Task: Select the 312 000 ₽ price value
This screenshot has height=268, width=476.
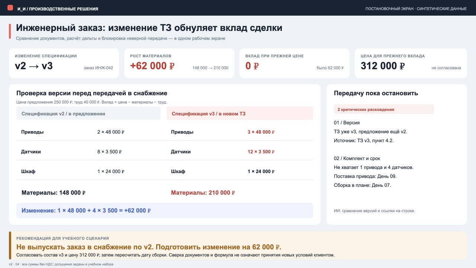Action: (x=383, y=66)
